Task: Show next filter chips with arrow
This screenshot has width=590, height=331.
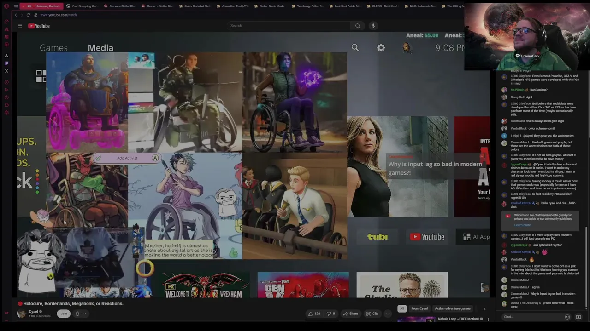Action: 484,308
